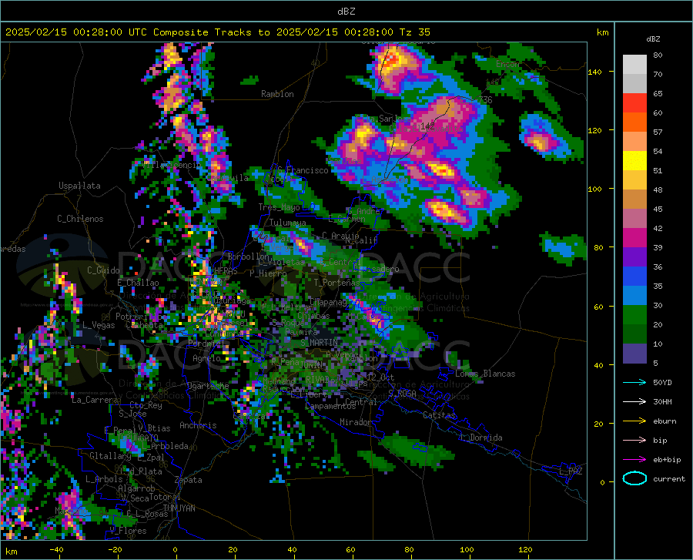Click the 'C_Guido' place name on map
Screen dimensions: 693x560
103,270
